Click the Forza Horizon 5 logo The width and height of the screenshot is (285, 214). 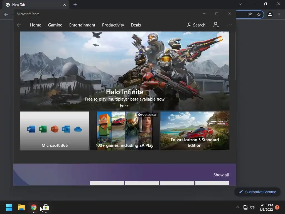218,123
